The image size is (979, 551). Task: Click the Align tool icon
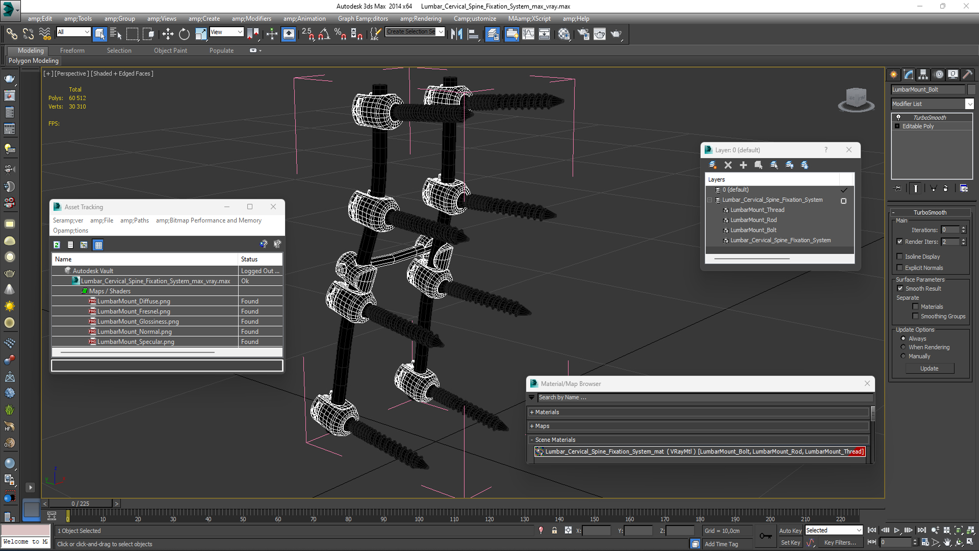pyautogui.click(x=473, y=34)
